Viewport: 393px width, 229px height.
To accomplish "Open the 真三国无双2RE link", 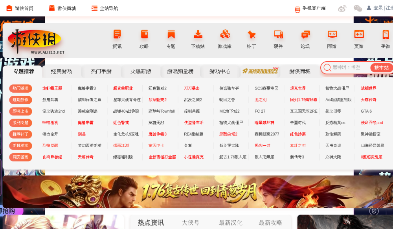I will coord(303,111).
